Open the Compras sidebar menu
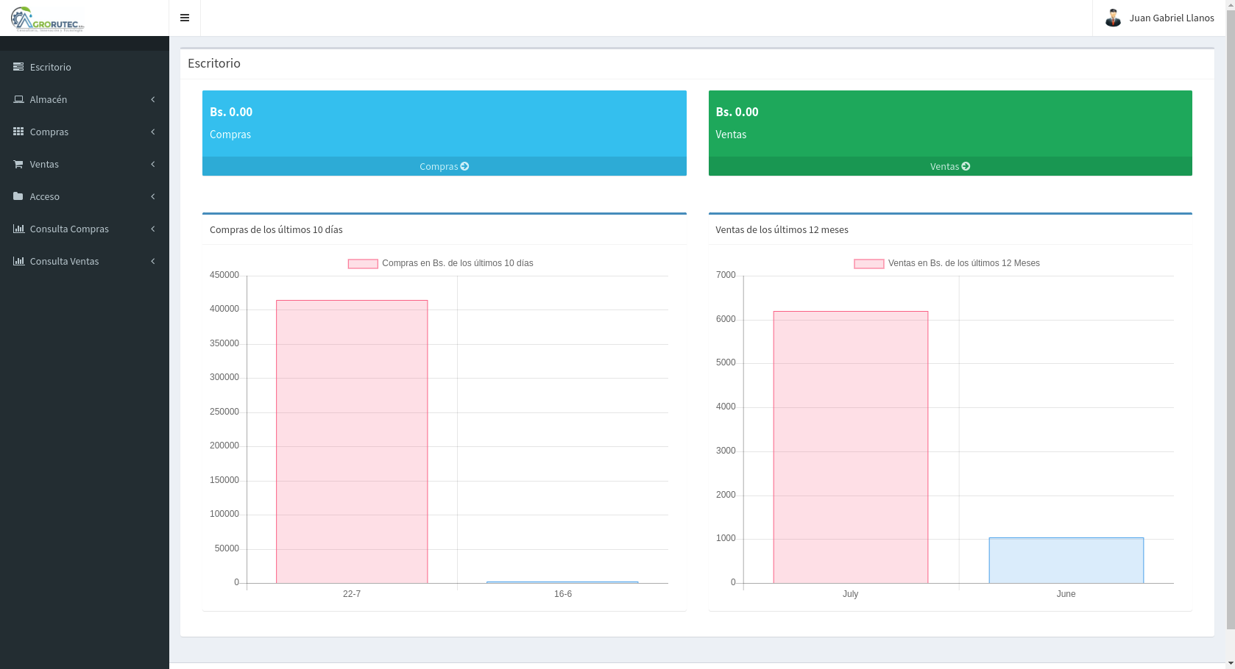 [85, 132]
